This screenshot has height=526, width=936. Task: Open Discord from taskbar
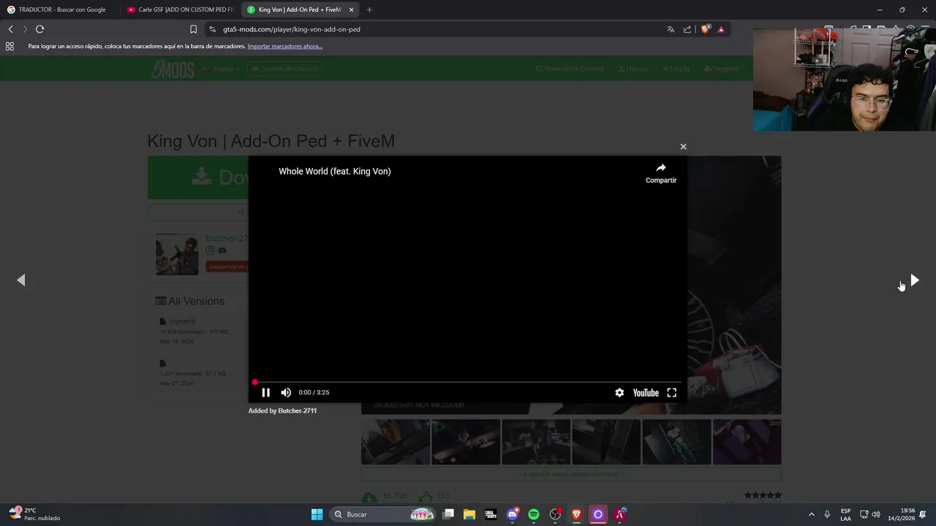pyautogui.click(x=513, y=514)
